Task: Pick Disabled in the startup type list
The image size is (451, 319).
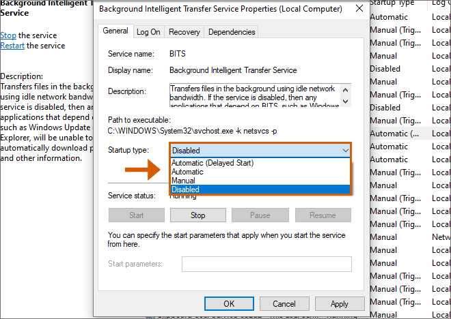Action: (x=186, y=189)
